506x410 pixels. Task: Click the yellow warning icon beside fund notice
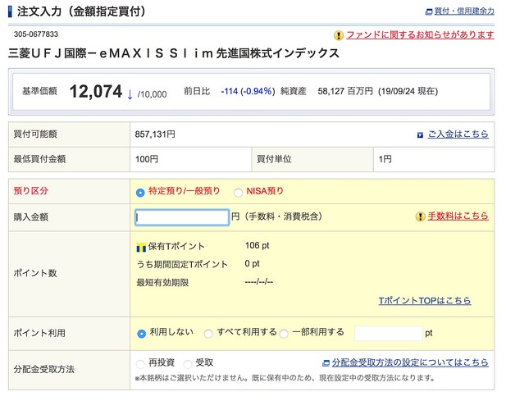[x=339, y=35]
